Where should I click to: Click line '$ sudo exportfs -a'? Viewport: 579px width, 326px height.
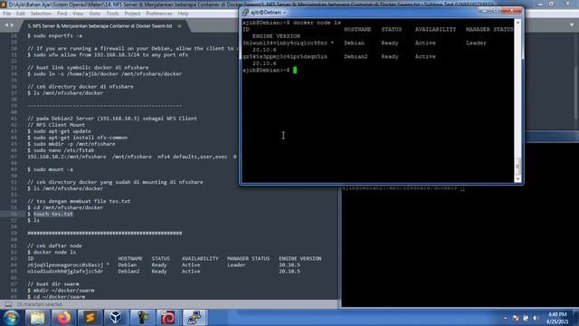(x=54, y=36)
